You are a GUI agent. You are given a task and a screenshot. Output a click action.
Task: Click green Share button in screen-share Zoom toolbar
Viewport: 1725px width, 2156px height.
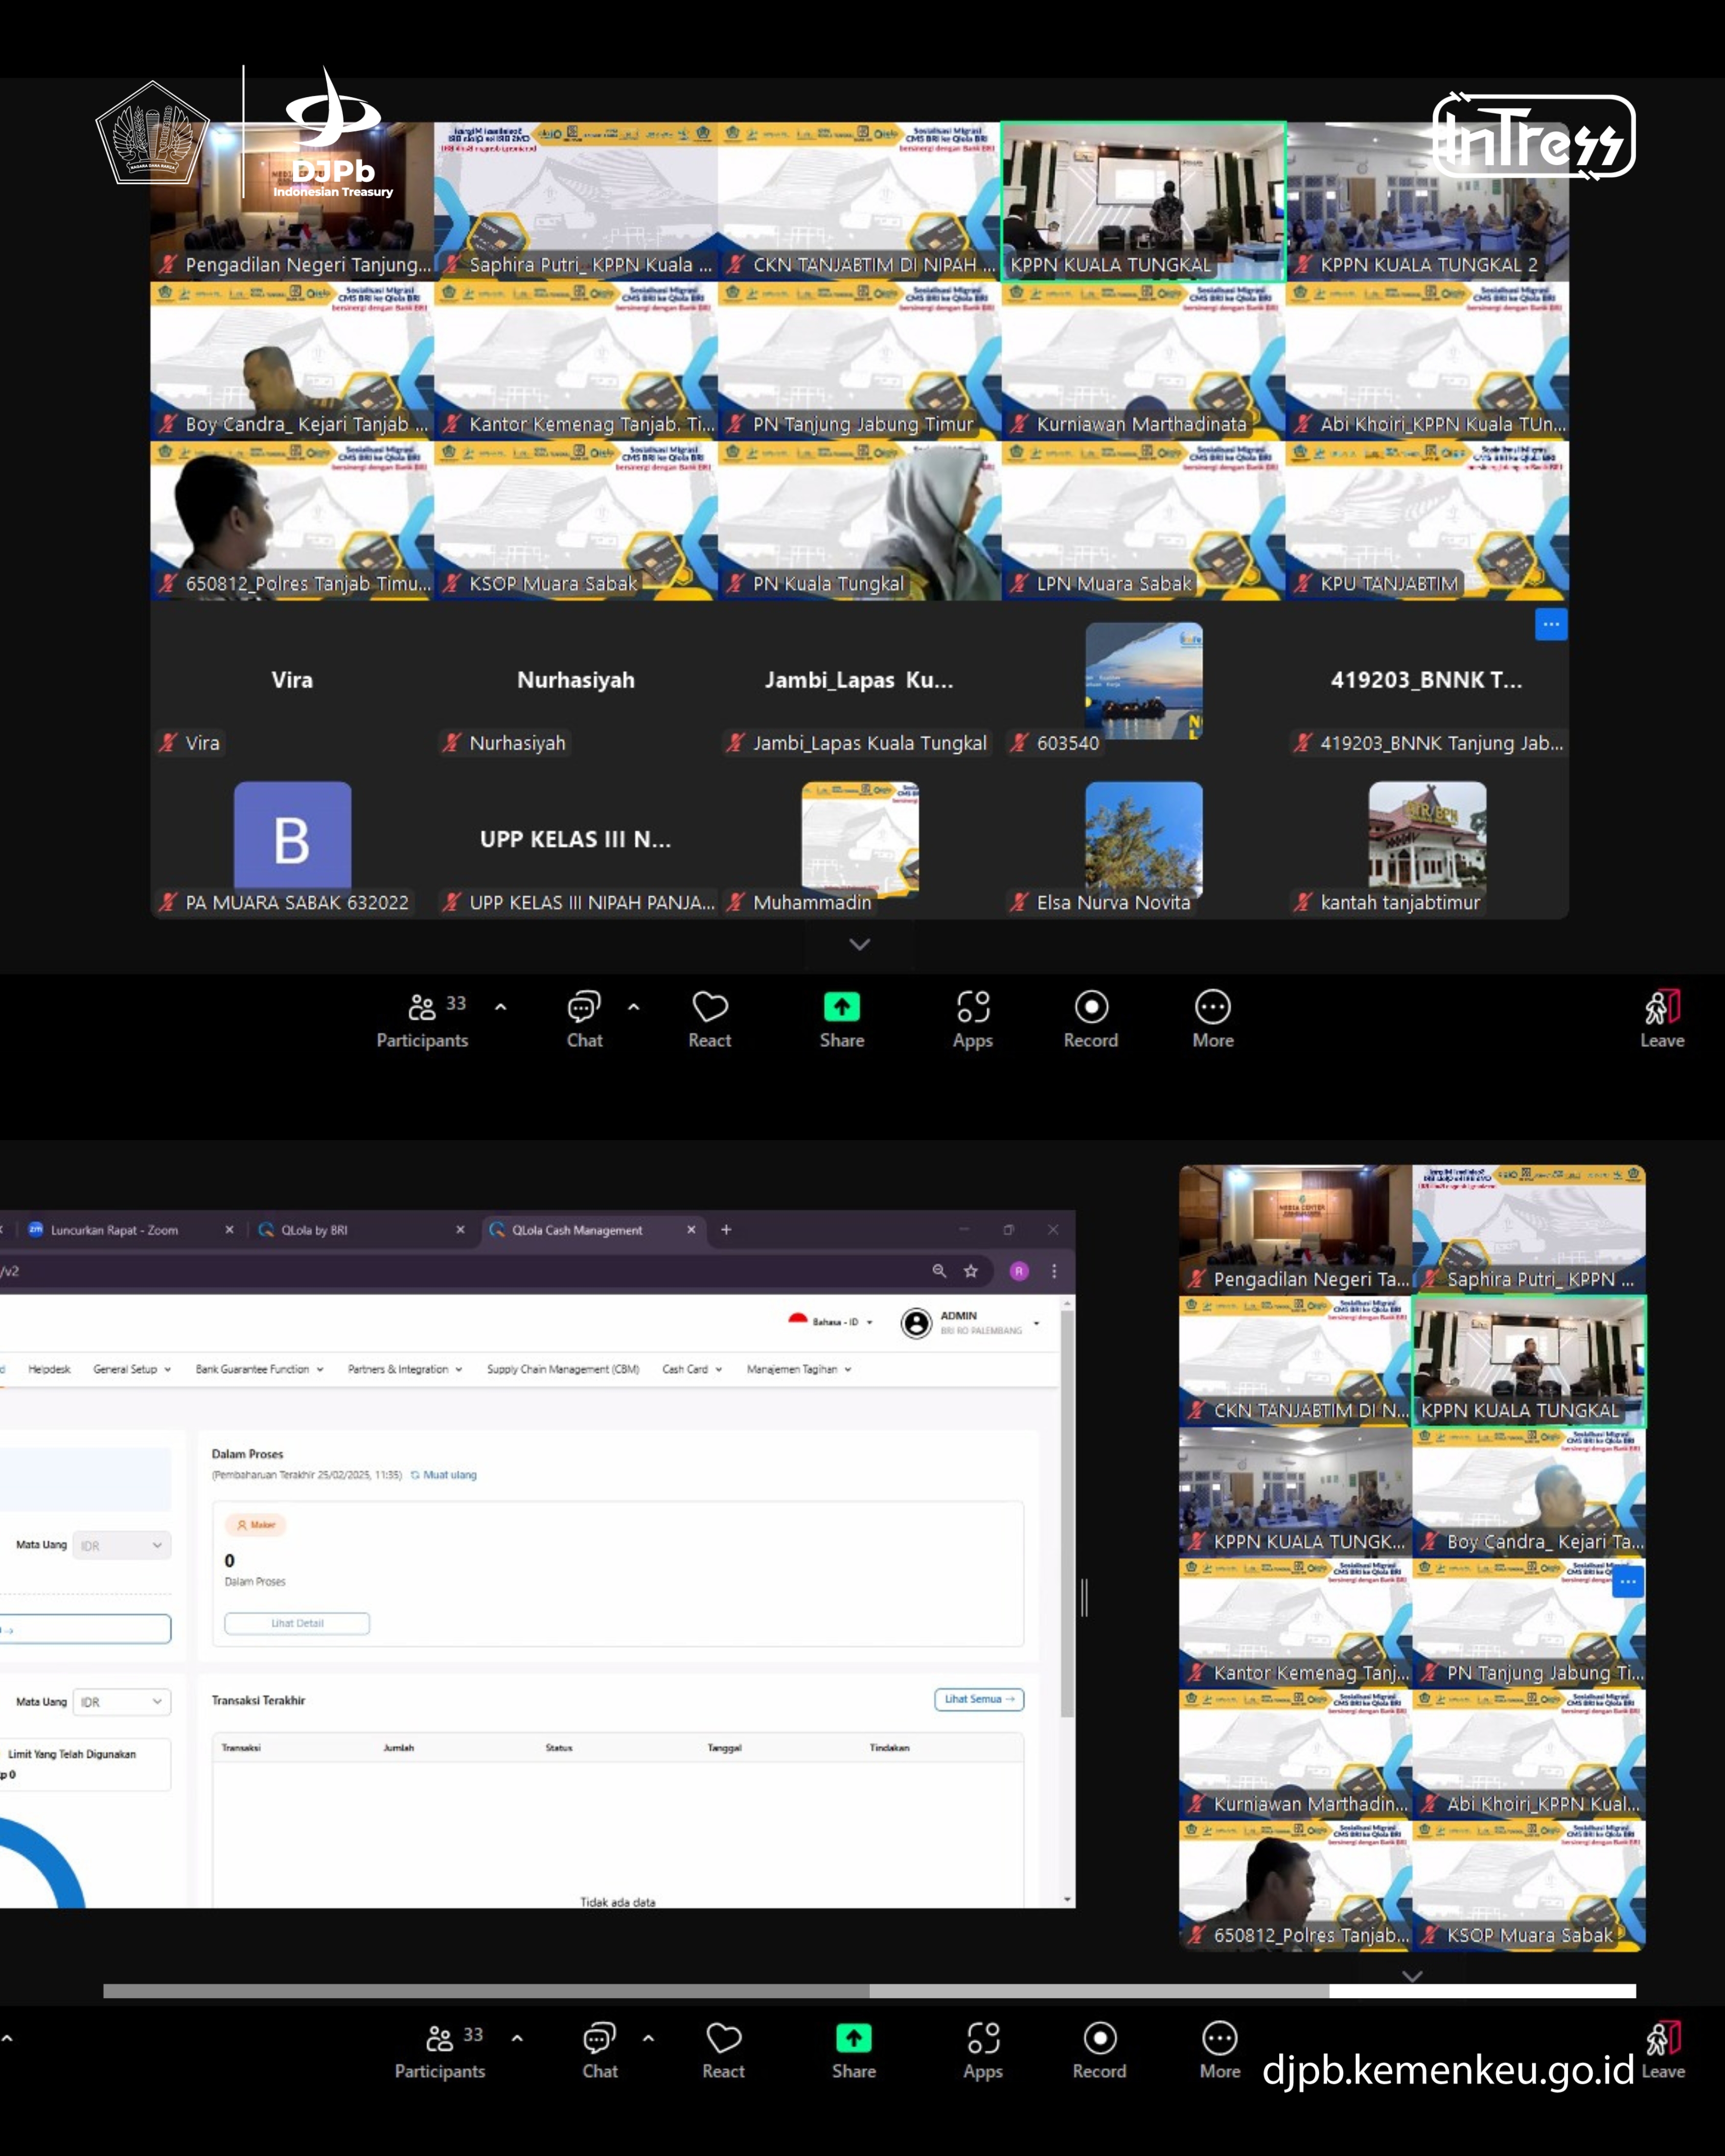point(854,2050)
